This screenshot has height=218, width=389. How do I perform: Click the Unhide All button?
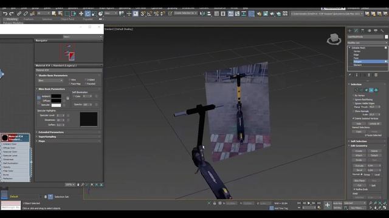pyautogui.click(x=374, y=124)
